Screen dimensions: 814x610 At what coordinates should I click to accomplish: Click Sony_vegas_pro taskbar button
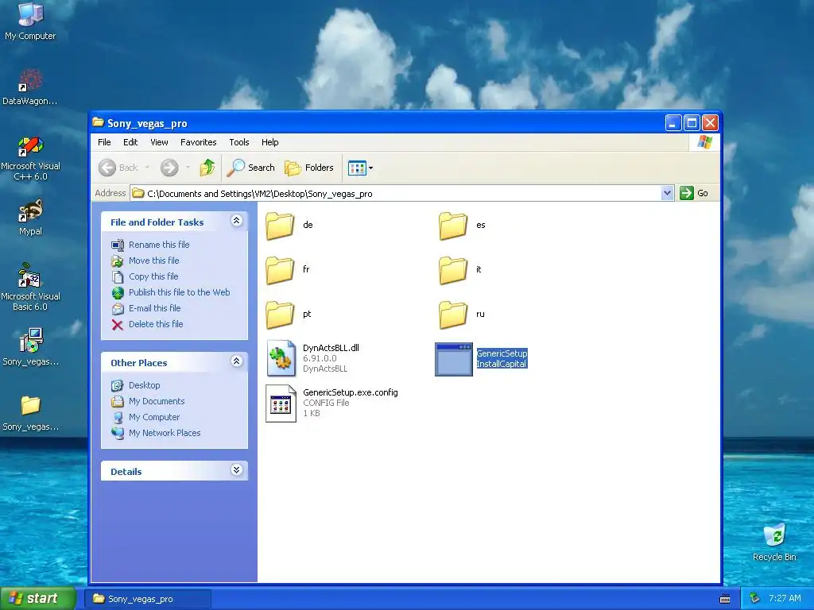coord(148,599)
